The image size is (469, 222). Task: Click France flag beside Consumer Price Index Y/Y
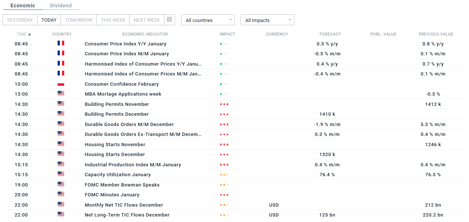[61, 44]
